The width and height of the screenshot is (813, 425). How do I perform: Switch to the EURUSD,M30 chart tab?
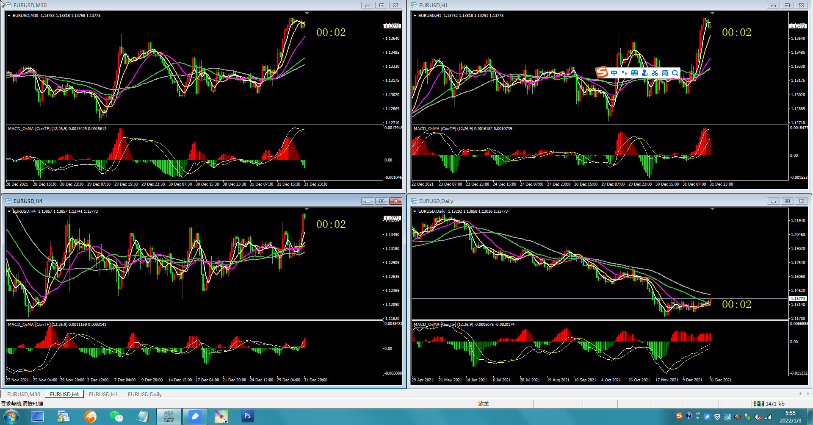pyautogui.click(x=24, y=394)
